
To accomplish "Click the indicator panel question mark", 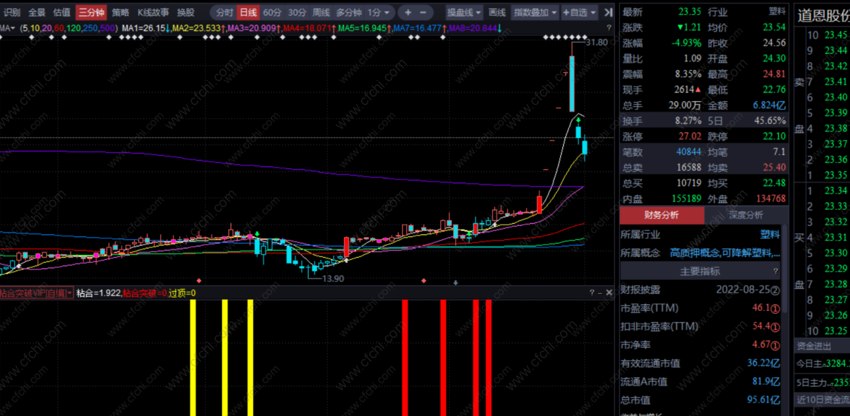I will point(592,292).
